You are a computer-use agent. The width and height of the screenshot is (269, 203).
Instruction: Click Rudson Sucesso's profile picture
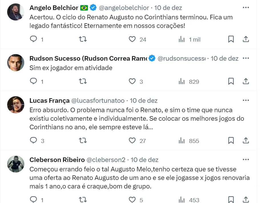click(x=16, y=63)
